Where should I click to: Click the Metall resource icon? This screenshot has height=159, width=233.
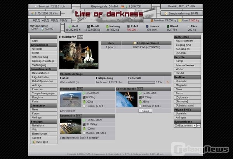[x=89, y=26]
